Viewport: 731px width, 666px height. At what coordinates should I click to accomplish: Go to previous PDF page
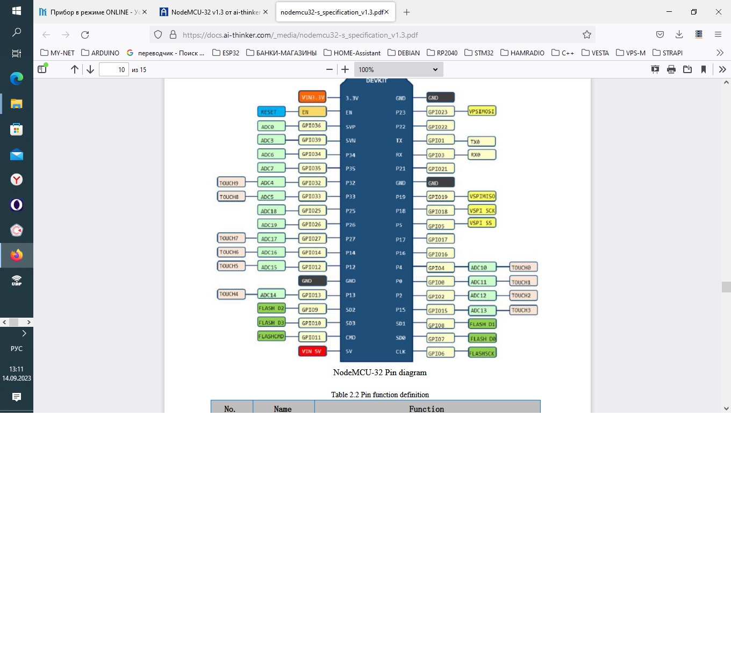(75, 69)
